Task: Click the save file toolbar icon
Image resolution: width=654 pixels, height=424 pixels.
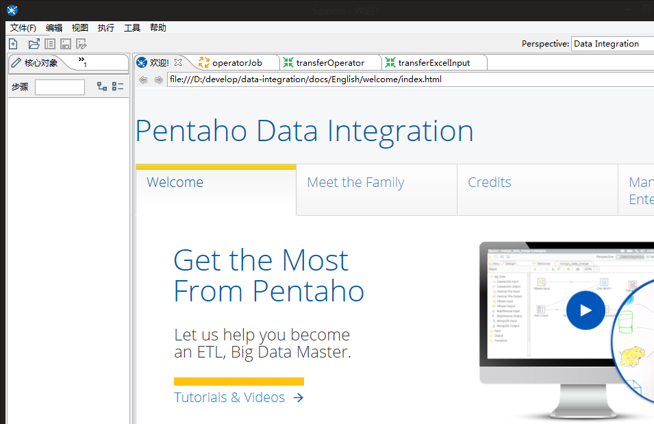Action: pyautogui.click(x=66, y=44)
